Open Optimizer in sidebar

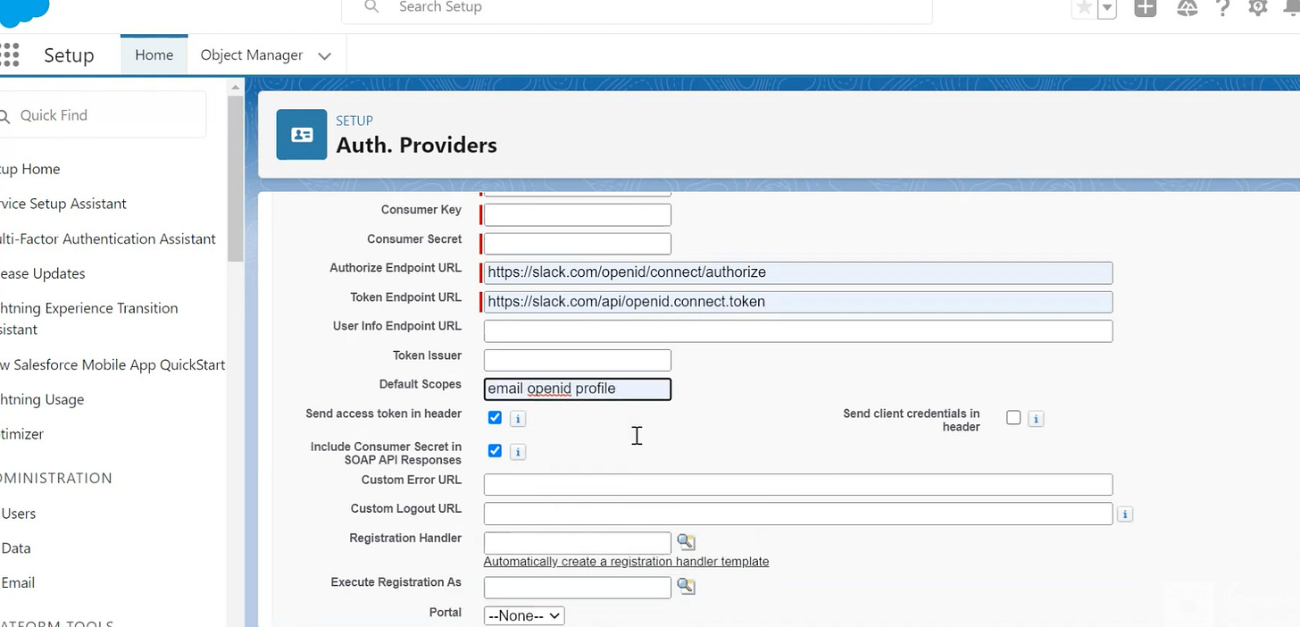(x=22, y=434)
